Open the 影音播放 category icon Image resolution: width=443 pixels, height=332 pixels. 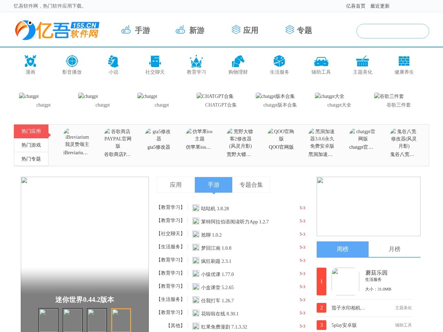pos(72,61)
